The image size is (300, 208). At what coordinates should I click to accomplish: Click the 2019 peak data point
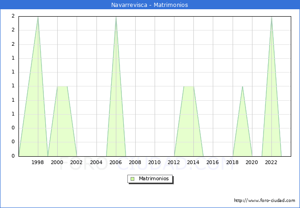[x=242, y=86]
